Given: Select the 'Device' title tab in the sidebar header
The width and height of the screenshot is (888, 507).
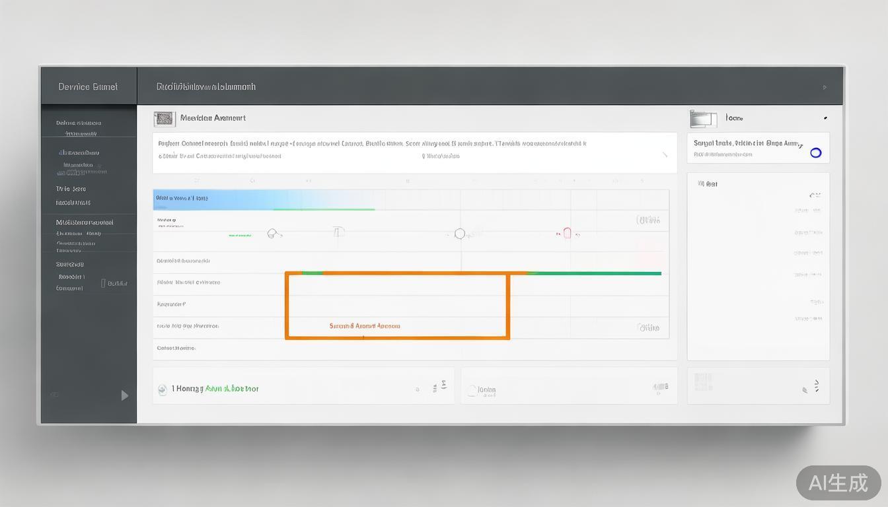Looking at the screenshot, I should (x=88, y=86).
